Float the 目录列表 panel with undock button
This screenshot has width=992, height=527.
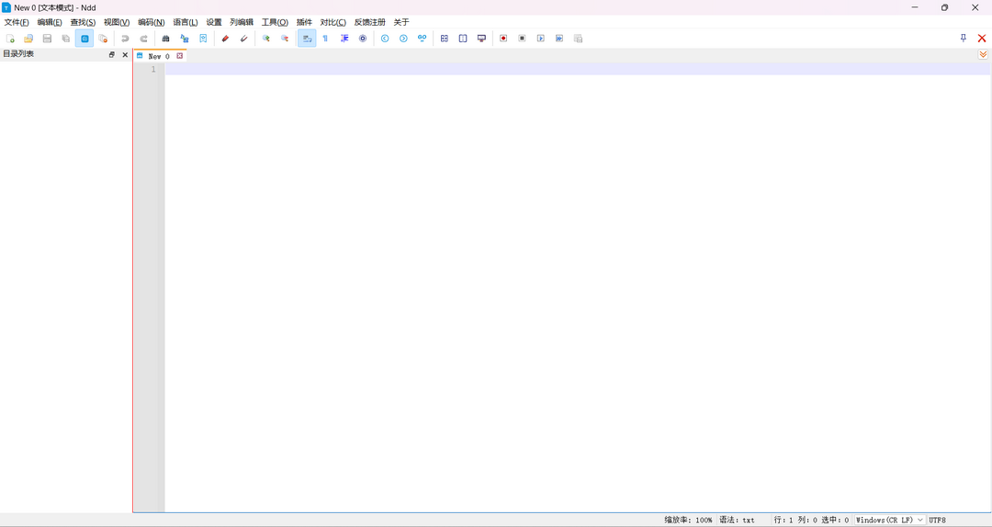point(112,55)
